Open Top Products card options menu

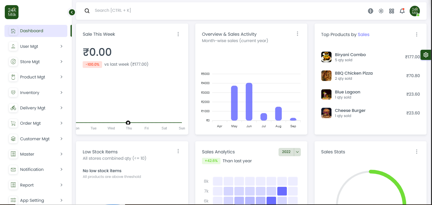pos(417,34)
